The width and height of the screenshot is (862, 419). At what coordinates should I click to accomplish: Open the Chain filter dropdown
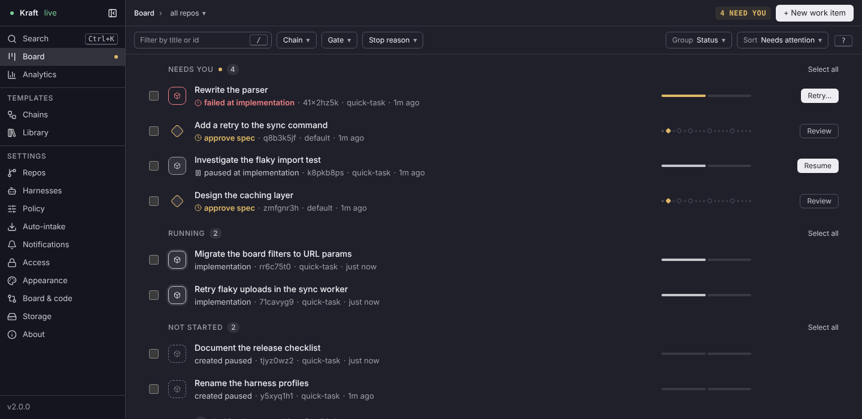click(x=296, y=40)
